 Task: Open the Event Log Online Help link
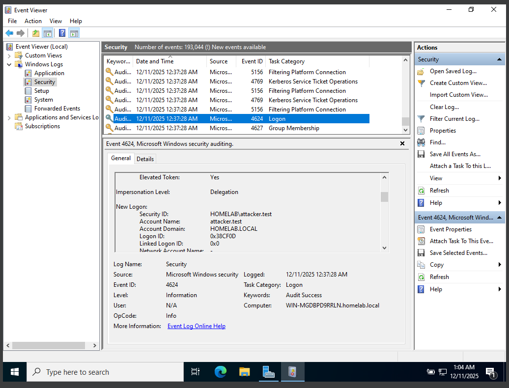pyautogui.click(x=197, y=326)
